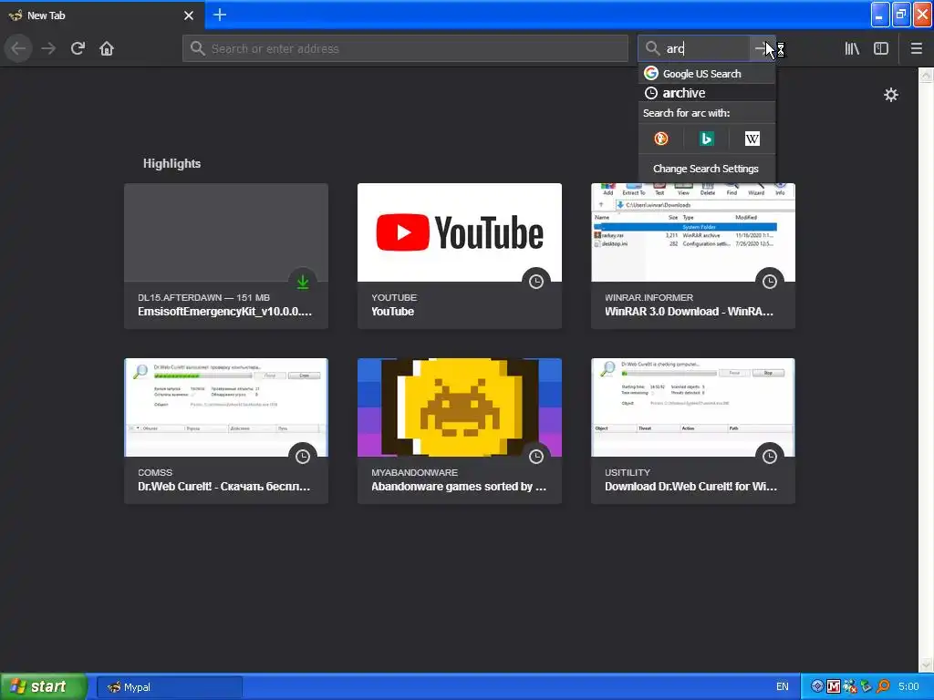Open Change Search Settings
This screenshot has width=934, height=700.
click(x=707, y=169)
